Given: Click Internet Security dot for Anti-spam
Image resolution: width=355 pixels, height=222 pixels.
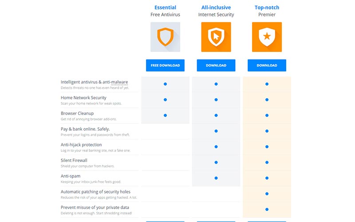Looking at the screenshot, I should point(216,178).
